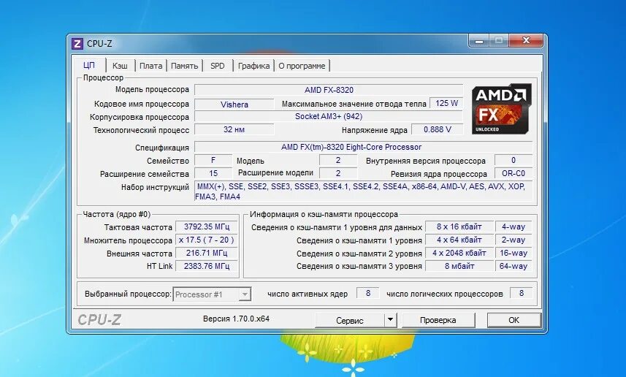Click the active cores count field
This screenshot has width=626, height=377.
(367, 294)
